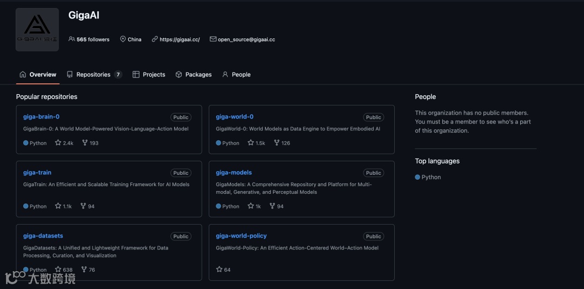
Task: Click the Public badge on giga-brain-0
Action: [x=181, y=117]
